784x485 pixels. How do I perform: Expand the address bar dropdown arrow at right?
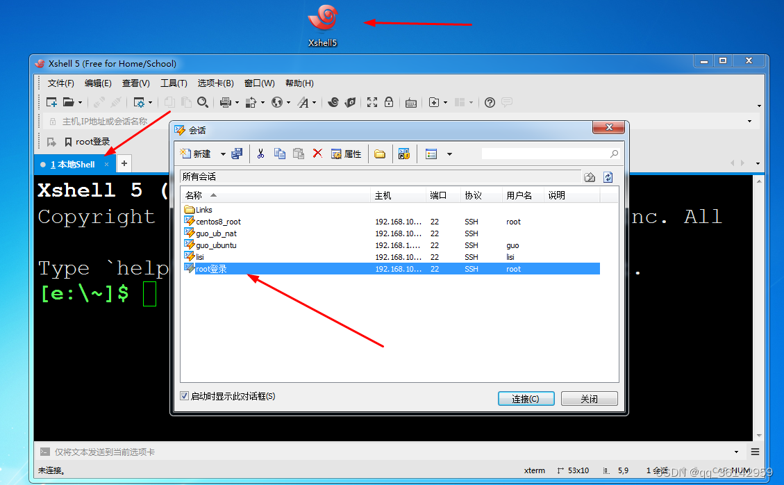(749, 121)
